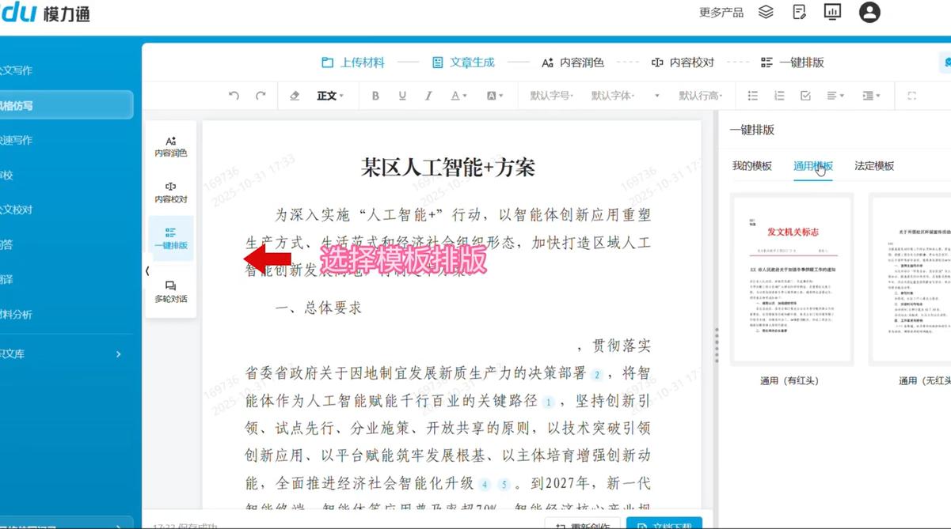Open the font color picker

[458, 96]
